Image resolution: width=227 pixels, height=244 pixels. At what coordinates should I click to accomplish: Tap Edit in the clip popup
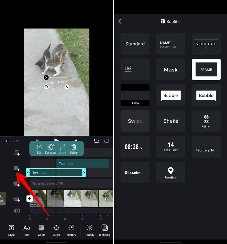pos(39,149)
